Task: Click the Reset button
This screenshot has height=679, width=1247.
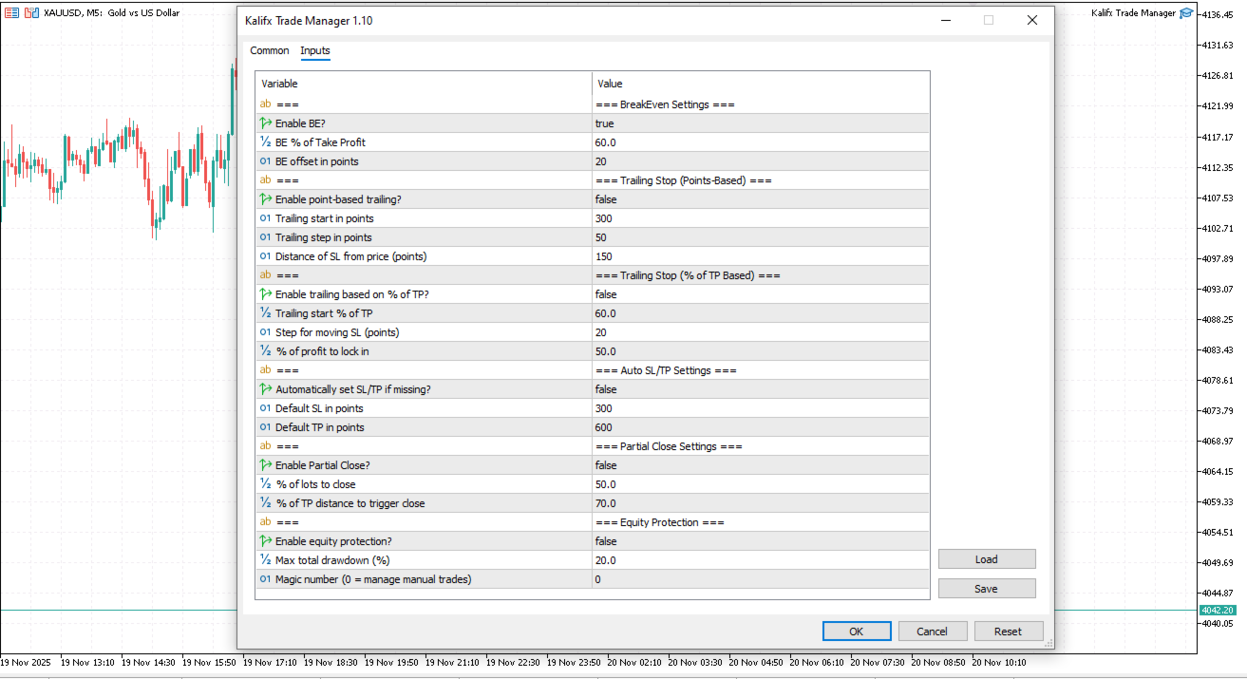Action: [x=1008, y=632]
